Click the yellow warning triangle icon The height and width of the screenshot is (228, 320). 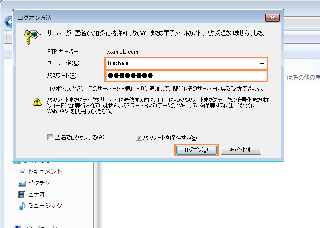coord(37,102)
